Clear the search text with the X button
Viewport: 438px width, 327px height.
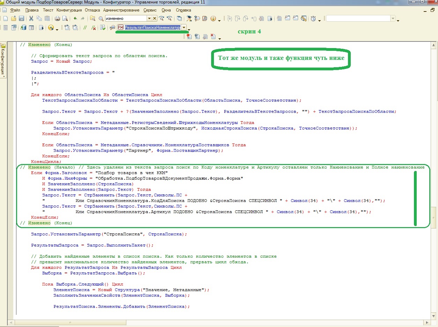pos(155,18)
